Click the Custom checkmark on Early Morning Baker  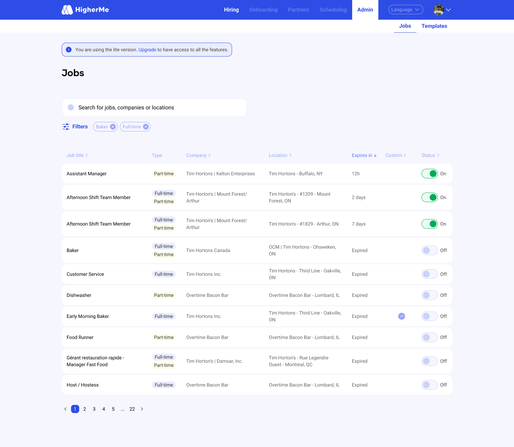402,316
